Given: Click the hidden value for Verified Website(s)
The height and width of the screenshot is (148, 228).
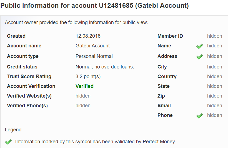Looking at the screenshot, I should coord(83,96).
